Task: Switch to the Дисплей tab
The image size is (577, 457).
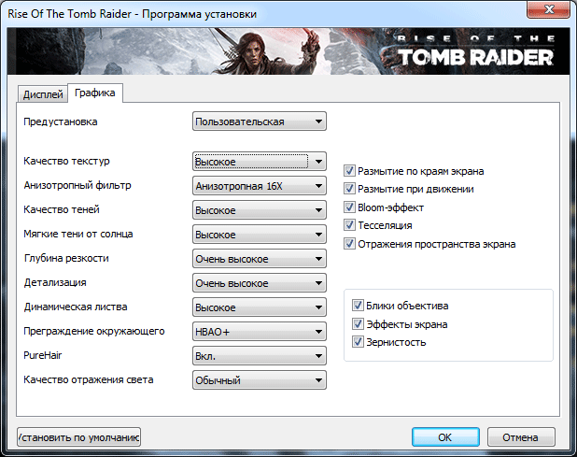Action: point(43,94)
